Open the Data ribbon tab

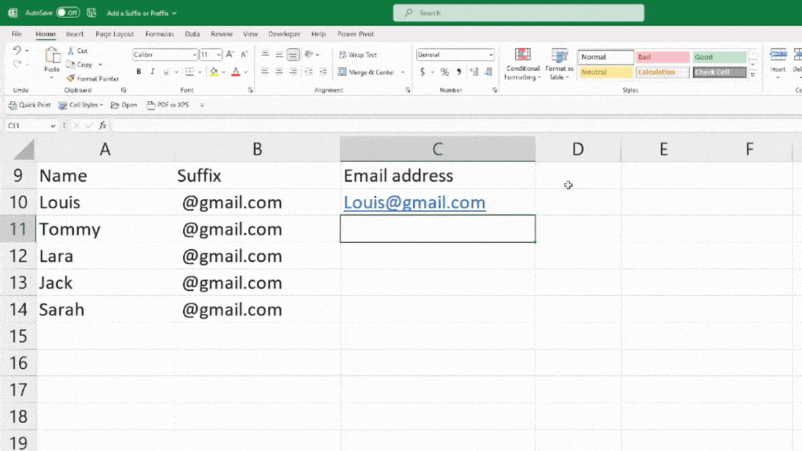pos(191,33)
